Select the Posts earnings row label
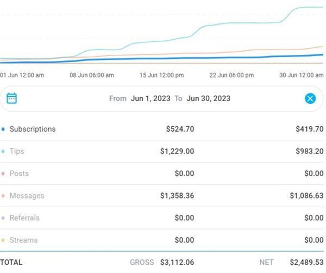Image resolution: width=326 pixels, height=273 pixels. pos(19,173)
